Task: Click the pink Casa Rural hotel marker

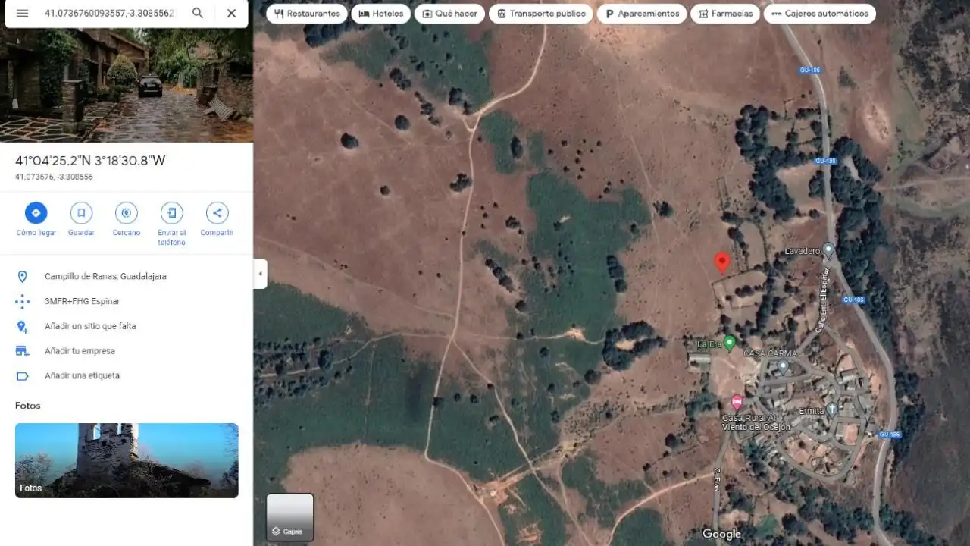Action: [x=737, y=402]
